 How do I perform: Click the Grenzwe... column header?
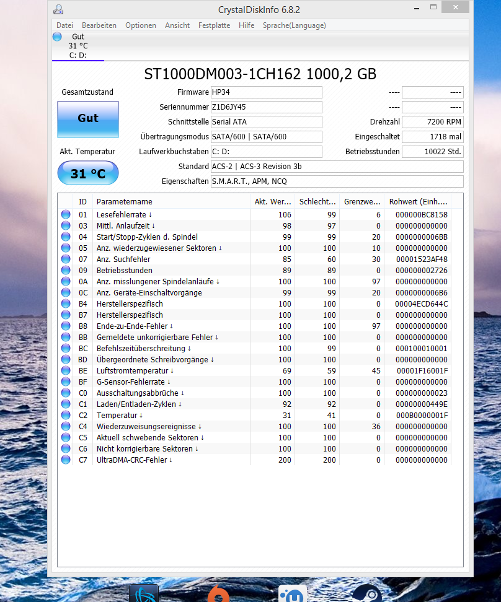(x=362, y=201)
